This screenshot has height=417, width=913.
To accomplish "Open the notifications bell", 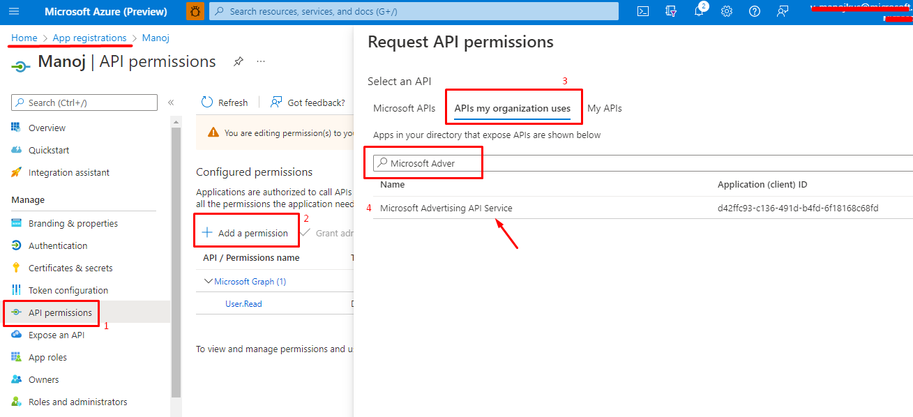I will tap(700, 11).
